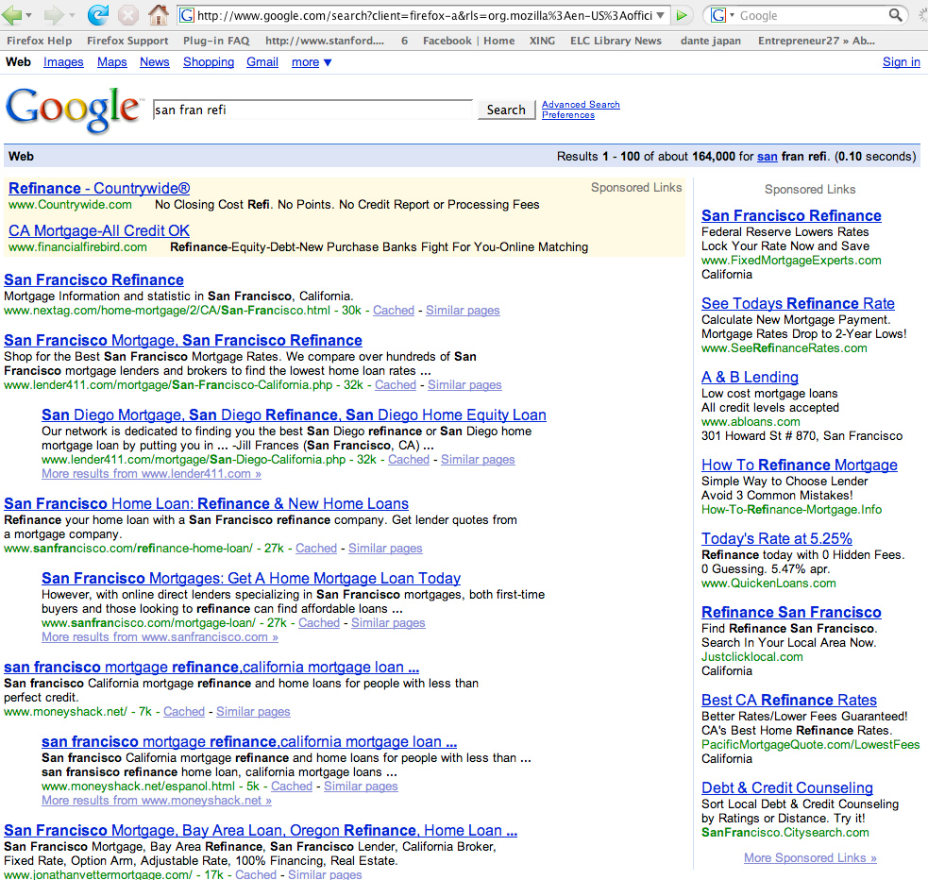Screen dimensions: 928x880
Task: Click the Forward arrow button
Action: [54, 15]
